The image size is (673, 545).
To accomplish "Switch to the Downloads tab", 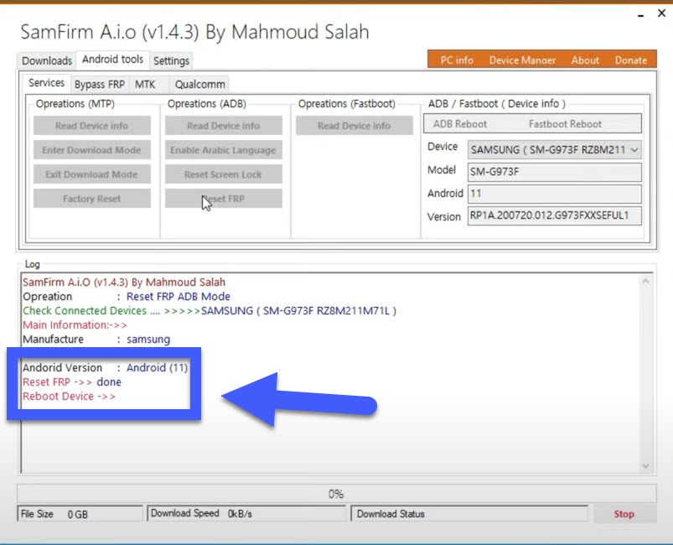I will [x=47, y=60].
